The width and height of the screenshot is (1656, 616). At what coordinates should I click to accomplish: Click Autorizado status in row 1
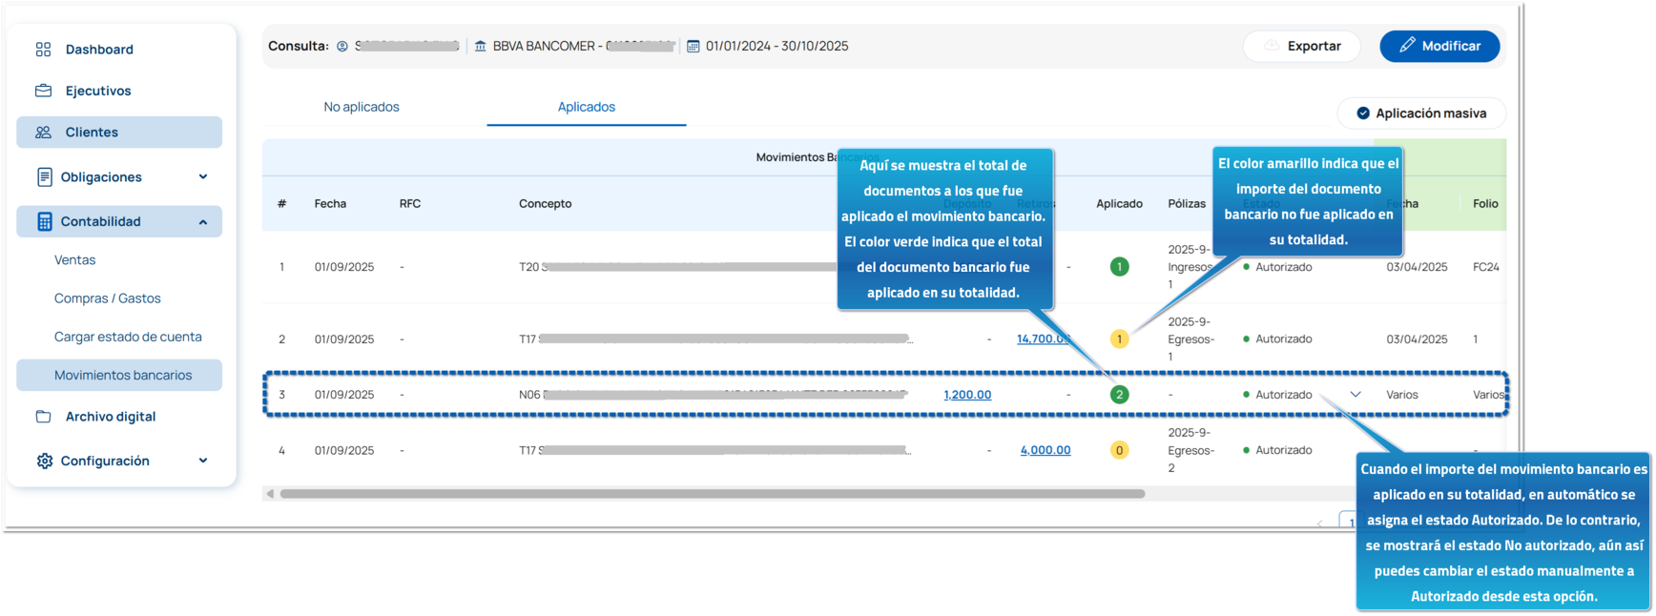pyautogui.click(x=1277, y=267)
